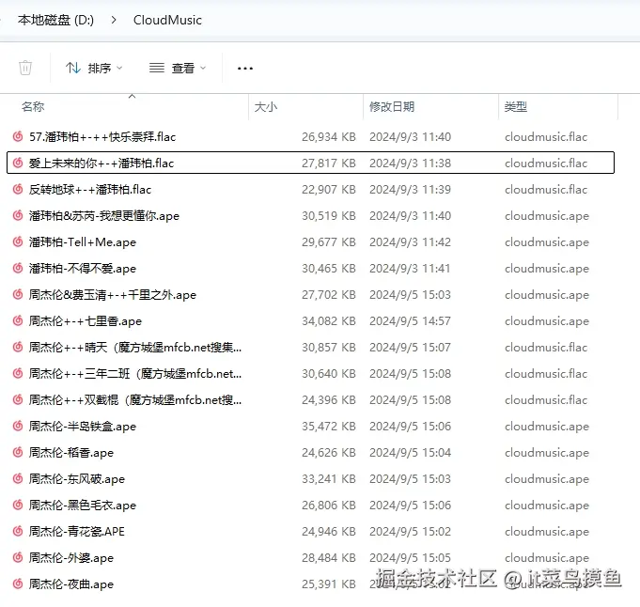Select file name 反转地球+-+潘玮柏.flac
Viewport: 640px width, 607px height.
[x=90, y=190]
